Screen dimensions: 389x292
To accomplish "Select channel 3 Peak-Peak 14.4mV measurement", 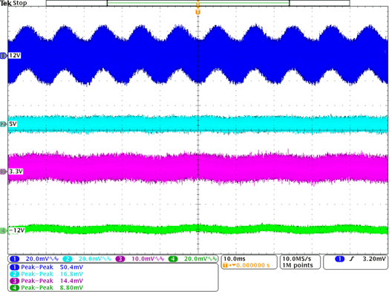I will point(46,281).
